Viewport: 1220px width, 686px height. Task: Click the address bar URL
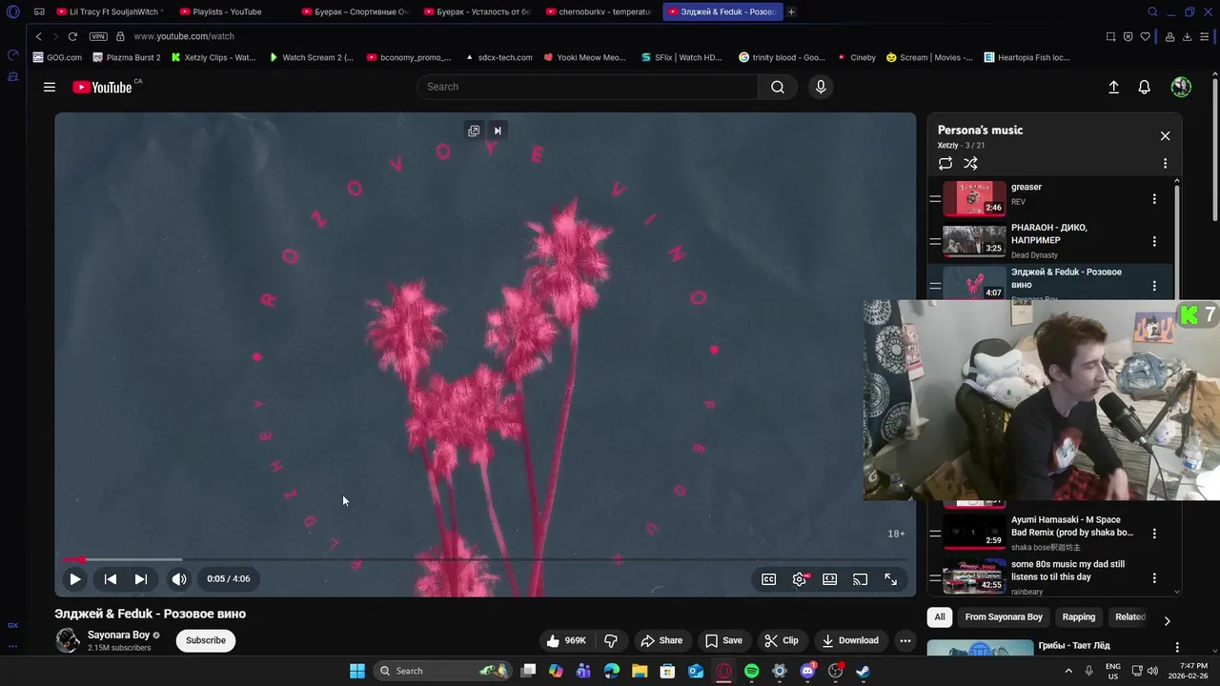[184, 36]
